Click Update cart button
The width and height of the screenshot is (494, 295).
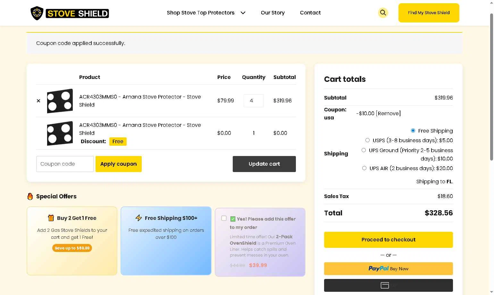(x=264, y=164)
